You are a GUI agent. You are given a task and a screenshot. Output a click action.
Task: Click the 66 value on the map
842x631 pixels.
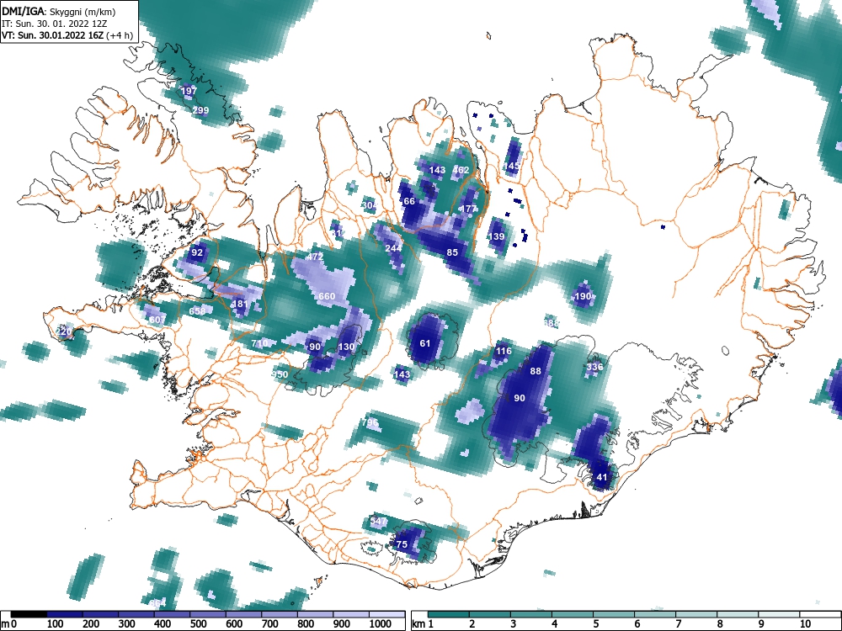(409, 201)
